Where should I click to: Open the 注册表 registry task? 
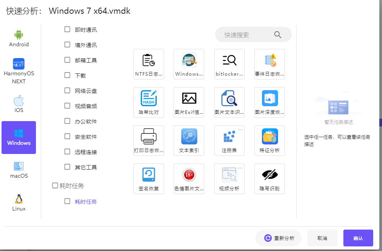[x=229, y=141]
